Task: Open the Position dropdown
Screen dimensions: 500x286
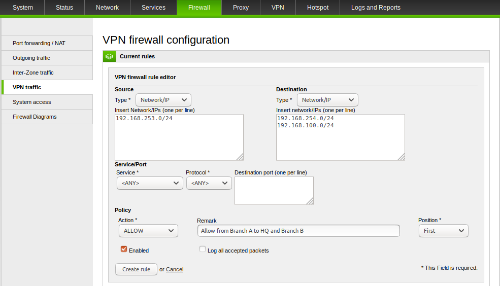Action: (x=443, y=231)
